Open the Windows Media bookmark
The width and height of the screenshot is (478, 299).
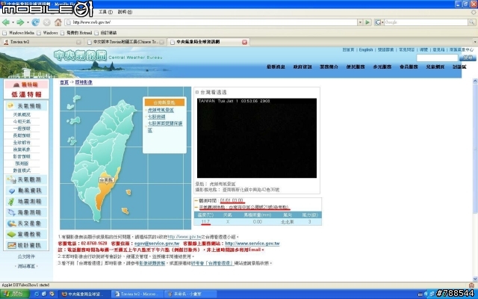[19, 33]
